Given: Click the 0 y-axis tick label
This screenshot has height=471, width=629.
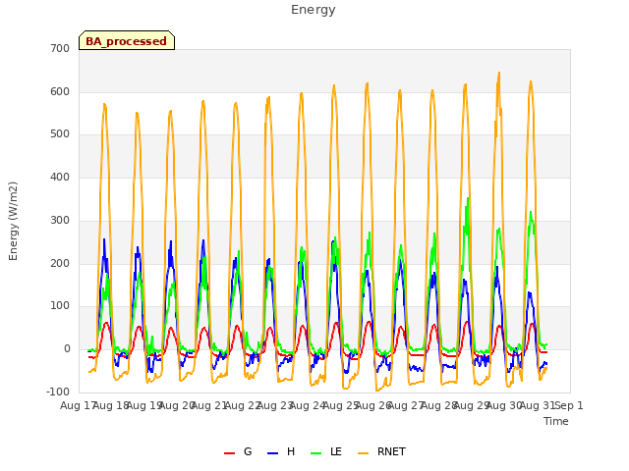Looking at the screenshot, I should (67, 349).
